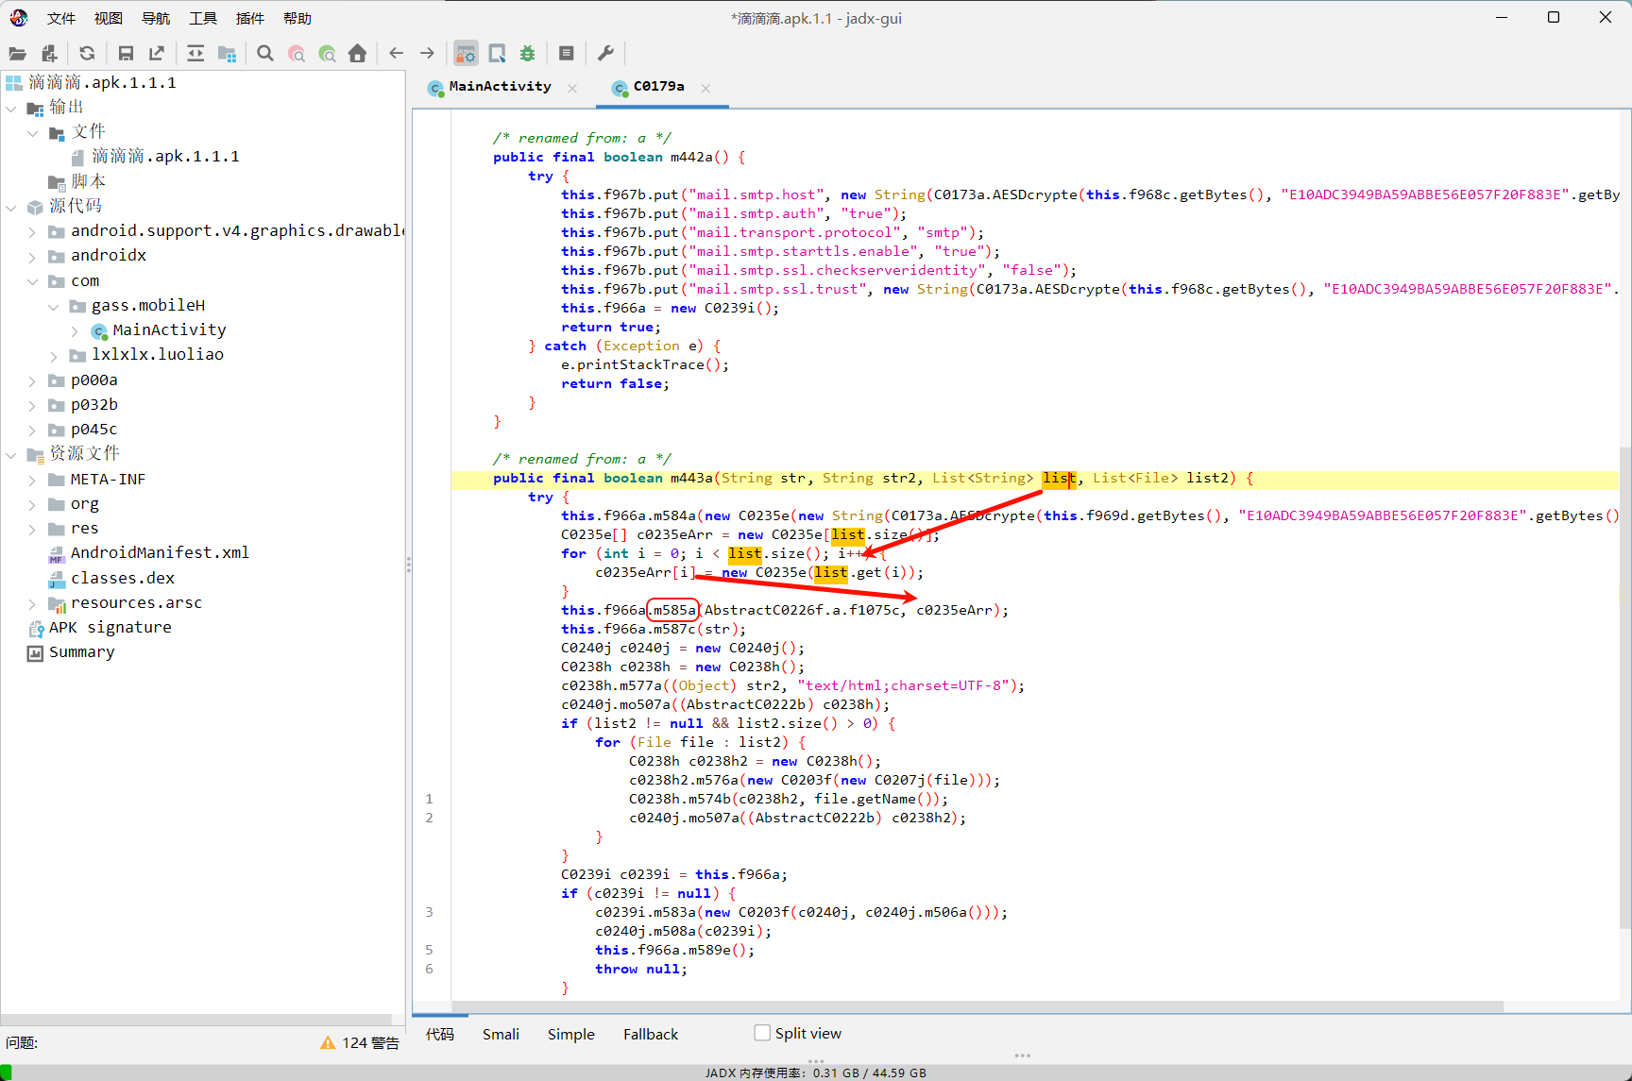Open the 导航 menu

pyautogui.click(x=156, y=18)
